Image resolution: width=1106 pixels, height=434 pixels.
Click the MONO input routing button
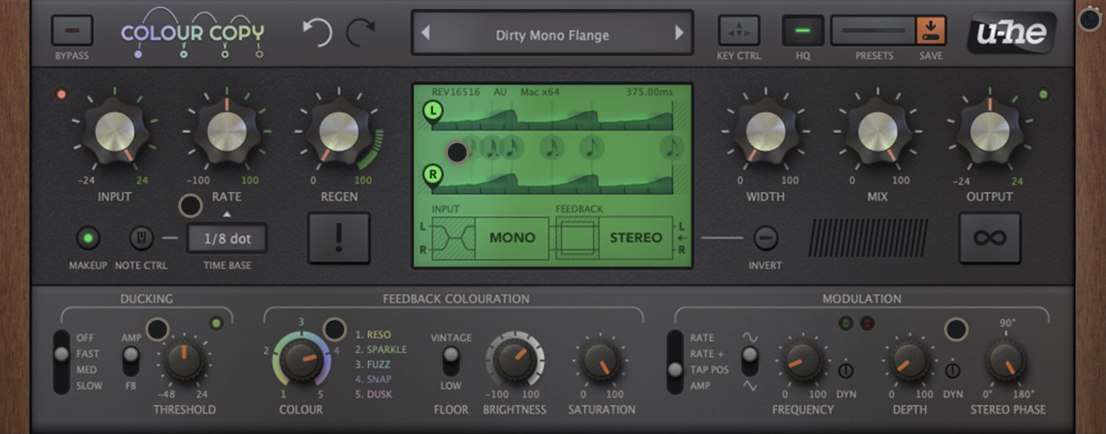(512, 238)
